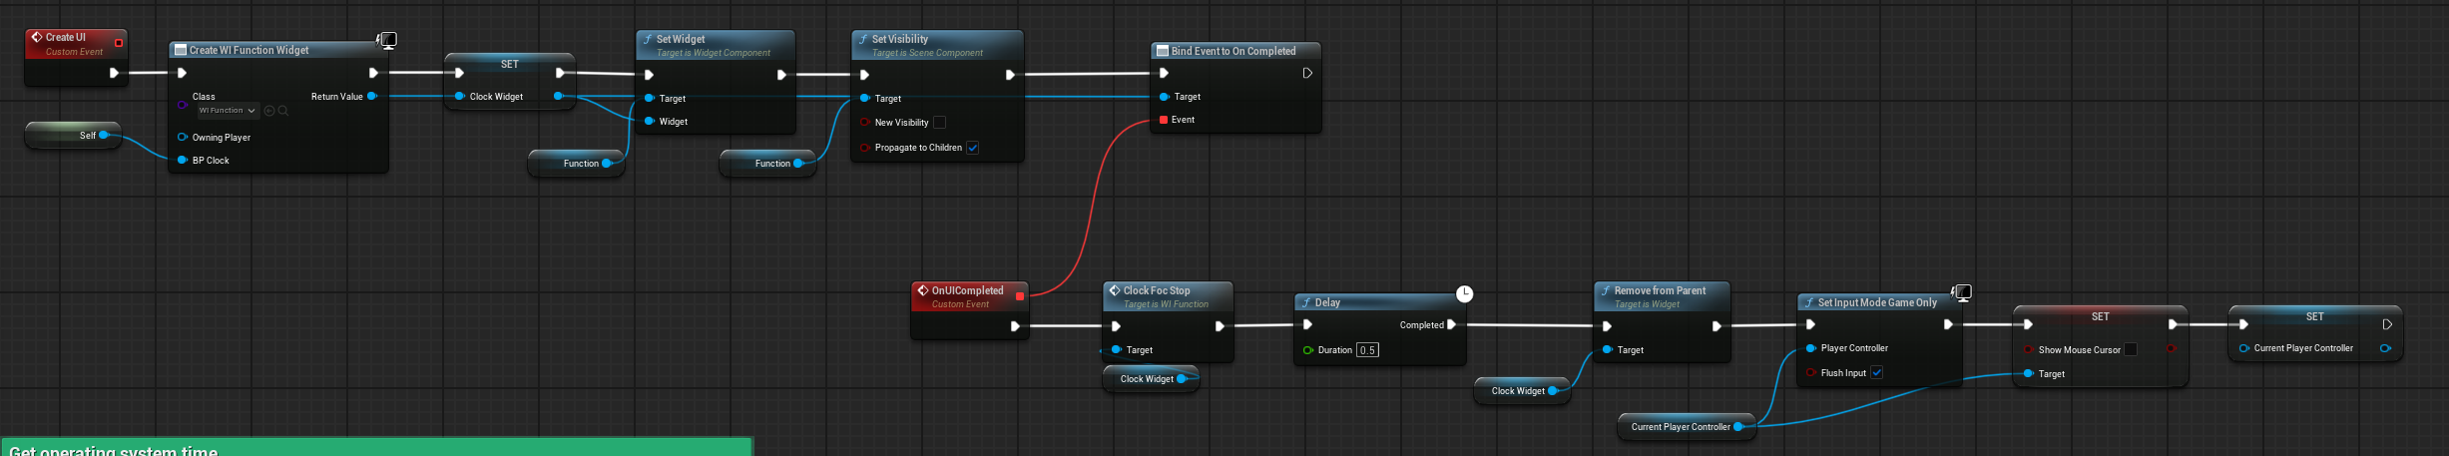This screenshot has height=456, width=2449.
Task: Click the Self reference node
Action: coord(73,136)
